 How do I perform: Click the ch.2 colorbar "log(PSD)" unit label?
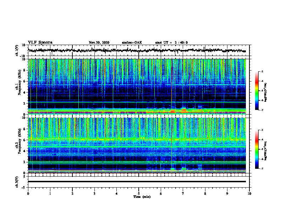pos(266,151)
